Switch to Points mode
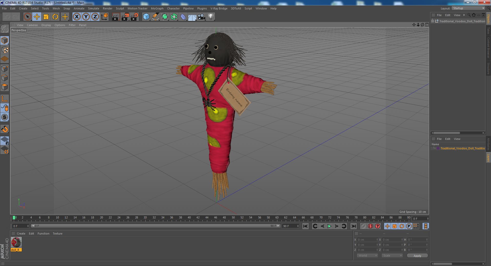The image size is (491, 266). [5, 69]
